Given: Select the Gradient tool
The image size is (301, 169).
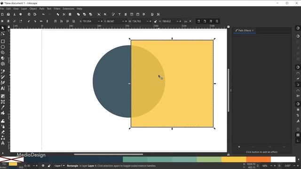Looking at the screenshot, I should point(3,96).
